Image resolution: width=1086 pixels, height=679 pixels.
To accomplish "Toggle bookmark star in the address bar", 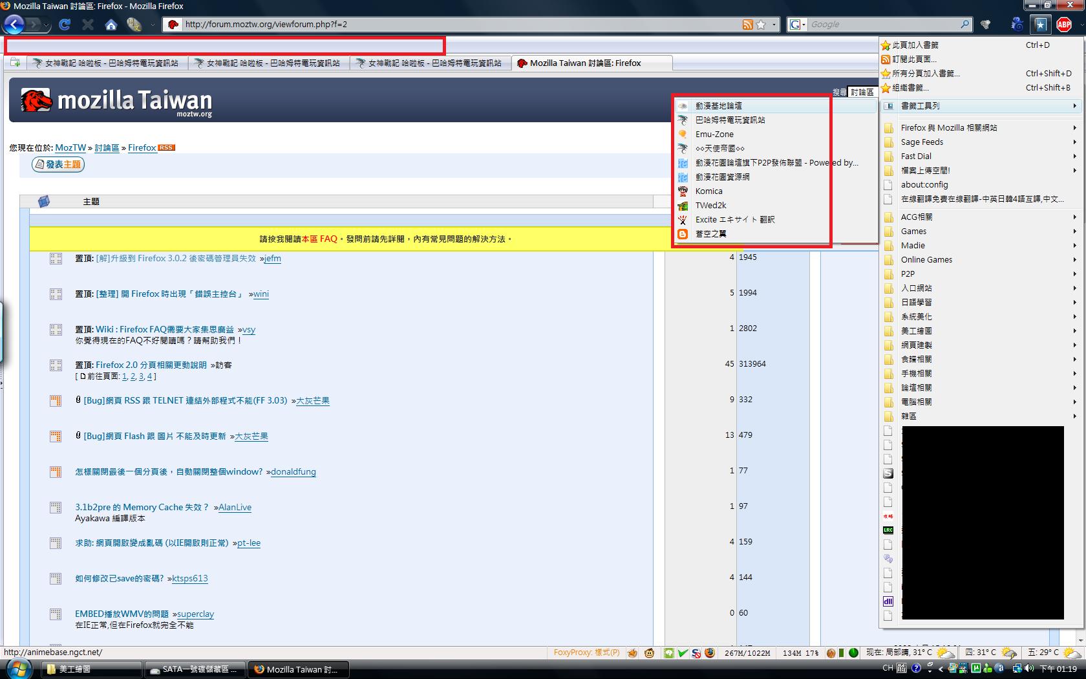I will [761, 25].
